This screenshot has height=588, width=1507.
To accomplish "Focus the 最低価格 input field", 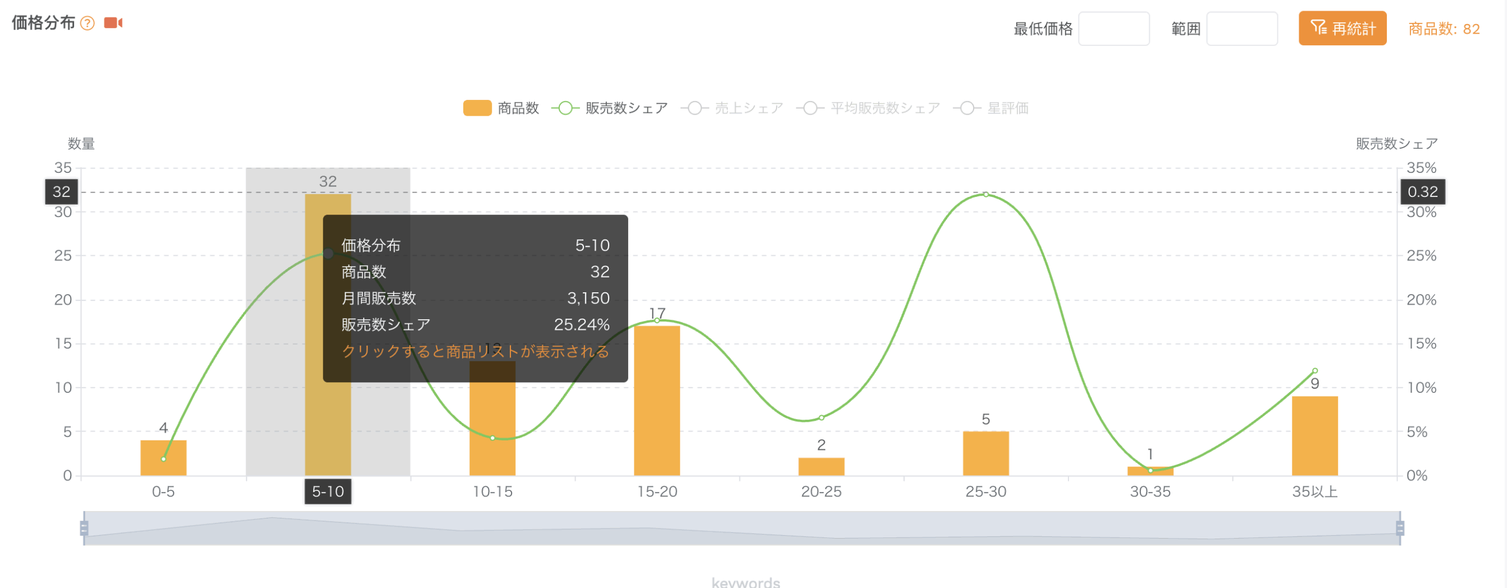I will point(1113,28).
